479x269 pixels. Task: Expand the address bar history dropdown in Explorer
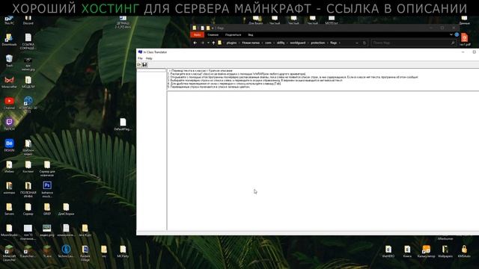[357, 43]
